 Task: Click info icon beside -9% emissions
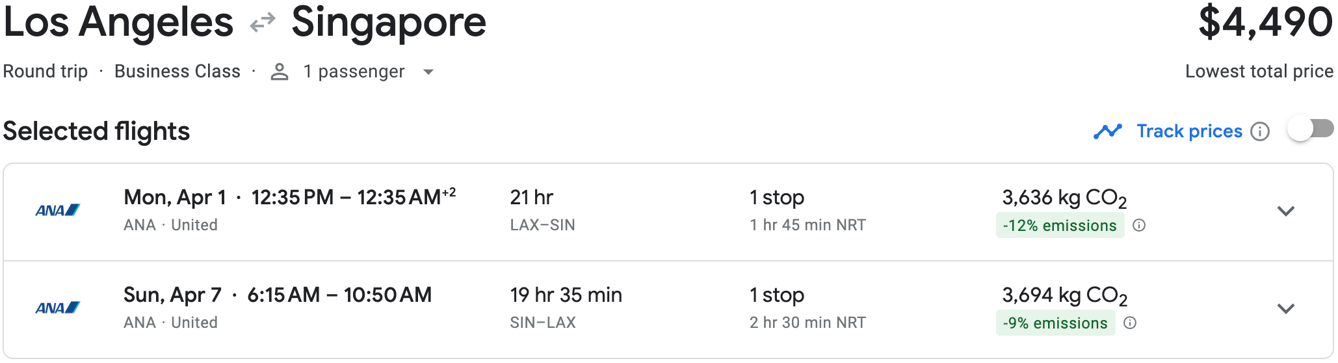pos(1130,323)
